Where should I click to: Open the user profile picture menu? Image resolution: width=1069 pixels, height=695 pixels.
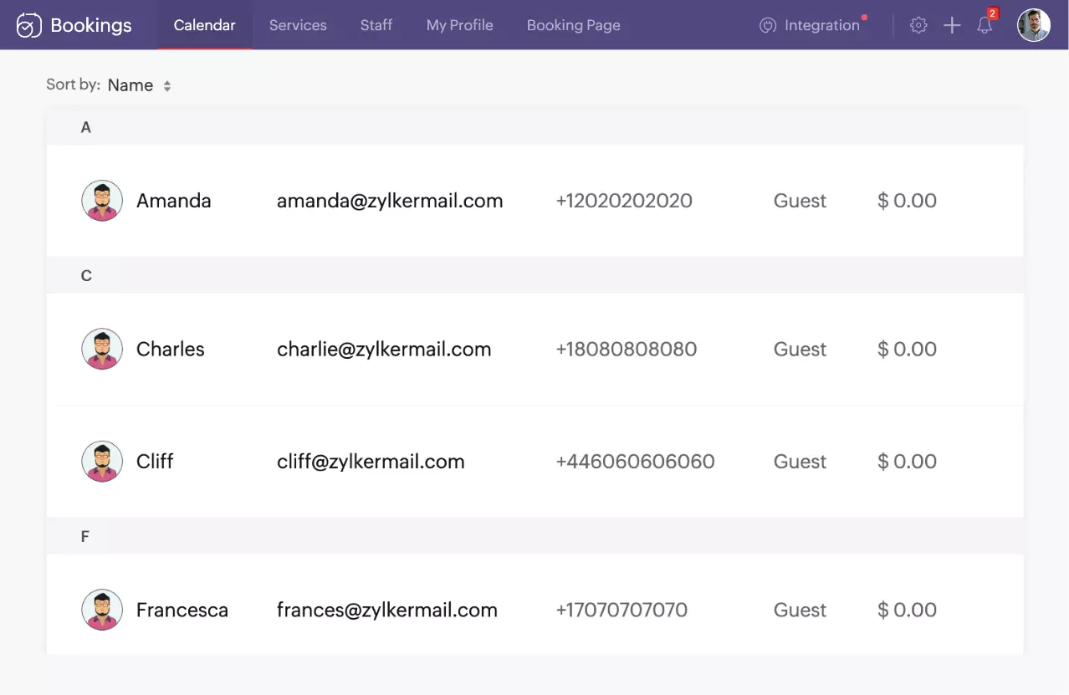pos(1034,25)
